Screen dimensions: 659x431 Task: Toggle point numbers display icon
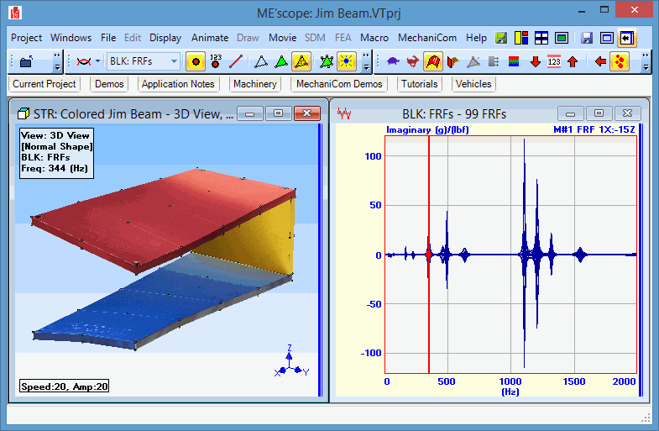tap(216, 61)
